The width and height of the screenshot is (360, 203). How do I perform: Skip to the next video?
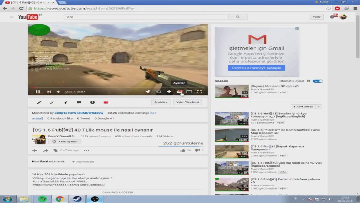point(49,92)
